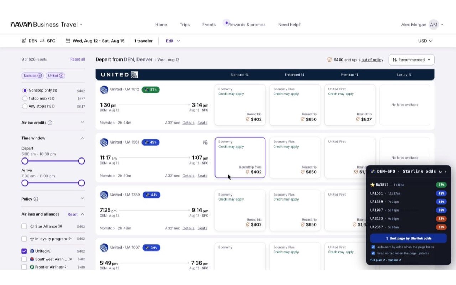Open the Edit search dropdown
Screen dimensions: 456x285
coord(173,41)
